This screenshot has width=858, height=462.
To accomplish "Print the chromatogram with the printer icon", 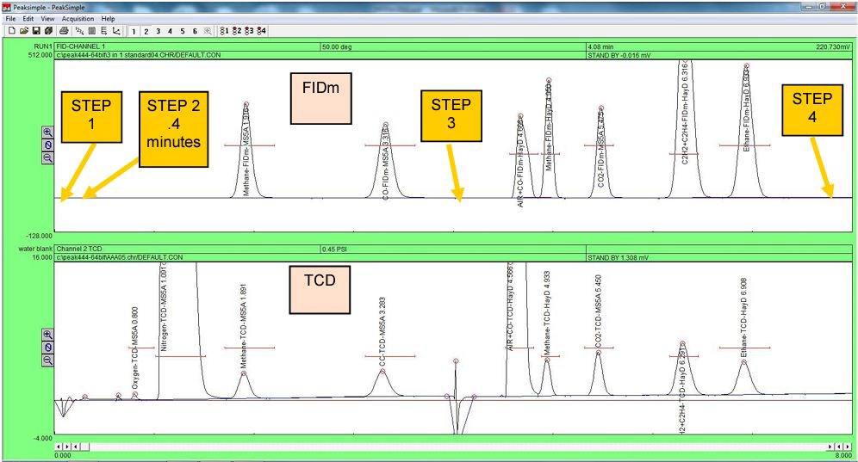I will pyautogui.click(x=64, y=30).
